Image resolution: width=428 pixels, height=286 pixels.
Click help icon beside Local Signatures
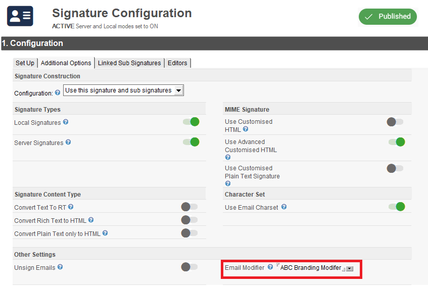pos(66,122)
